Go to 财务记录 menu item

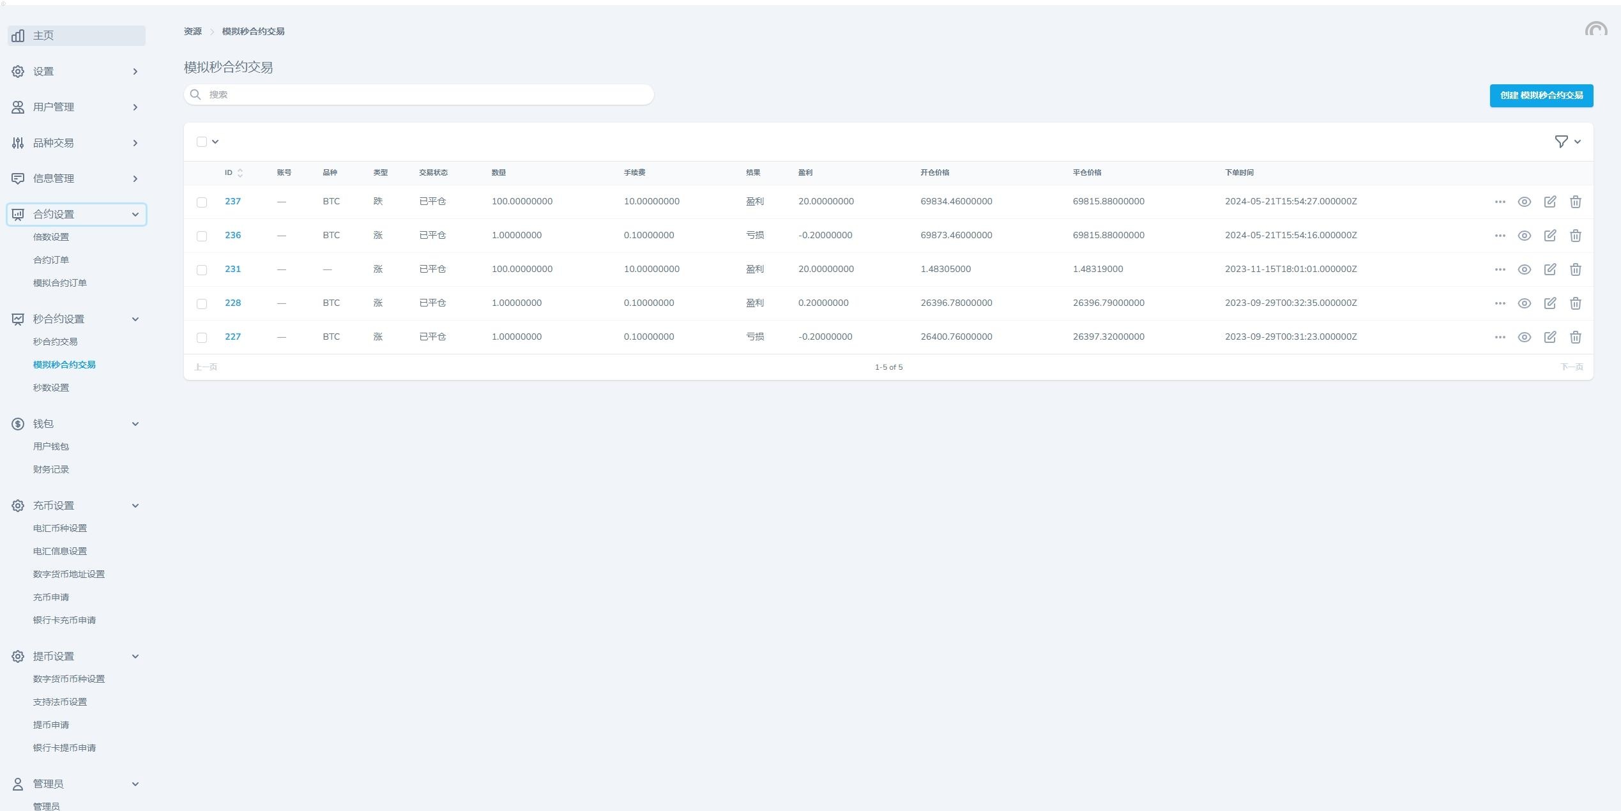click(x=51, y=469)
